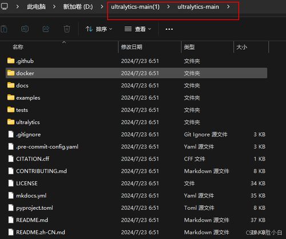Screen dimensions: 286x239
Task: Expand the chevron after the computer icon
Action: (x=17, y=7)
